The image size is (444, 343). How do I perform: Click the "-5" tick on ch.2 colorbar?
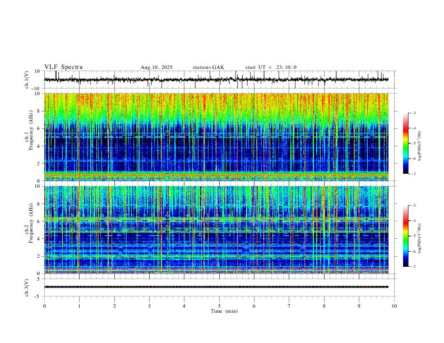[x=413, y=236]
